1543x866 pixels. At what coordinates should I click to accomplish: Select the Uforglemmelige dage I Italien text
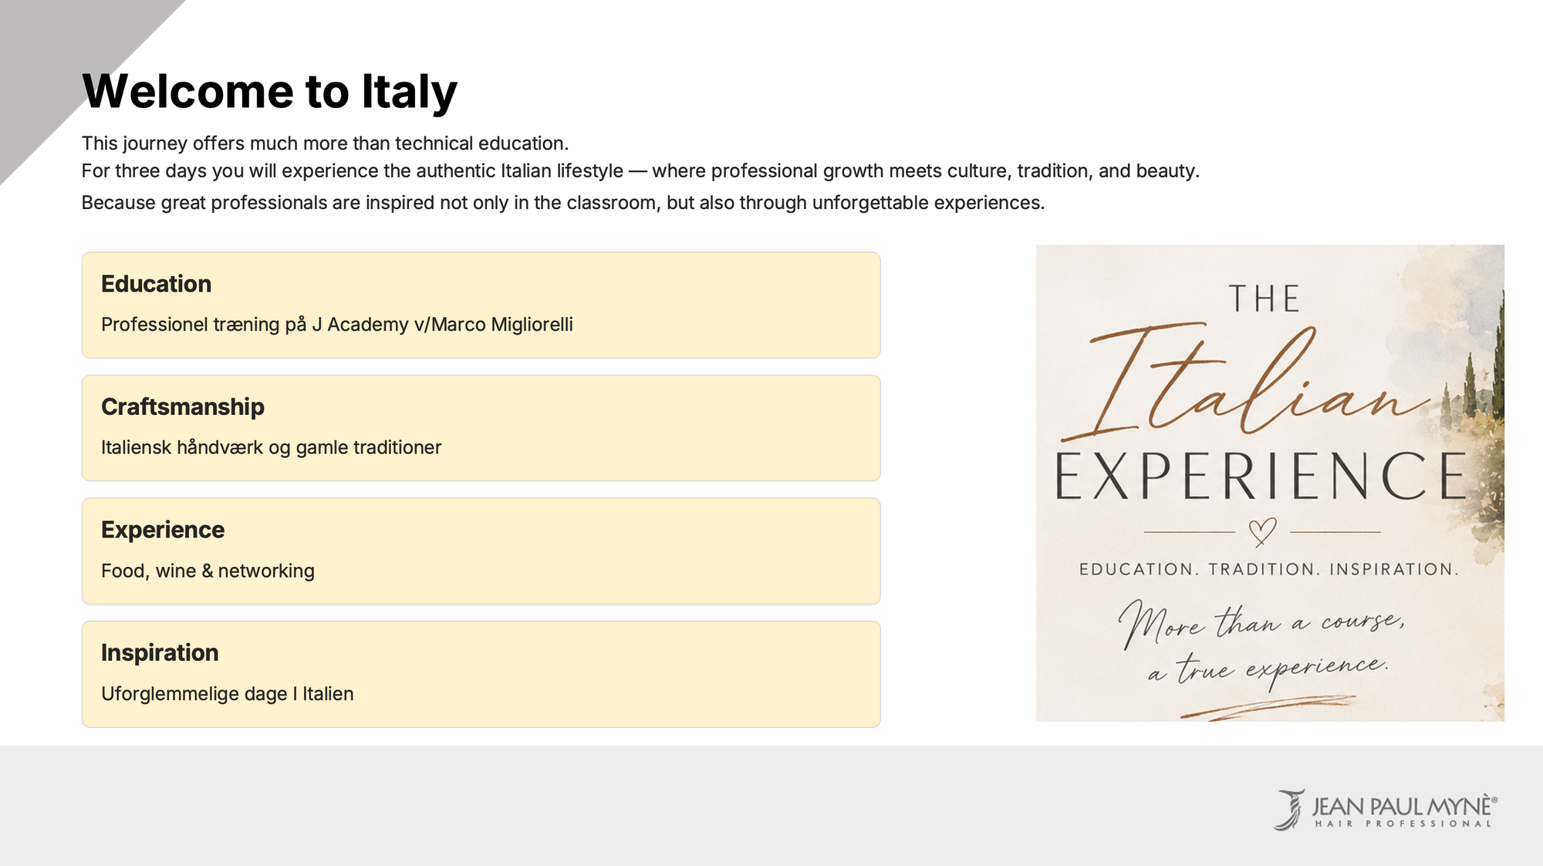(228, 694)
